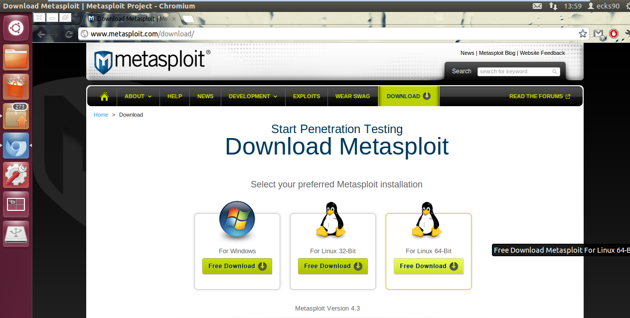Click the Home breadcrumb link

click(x=101, y=115)
